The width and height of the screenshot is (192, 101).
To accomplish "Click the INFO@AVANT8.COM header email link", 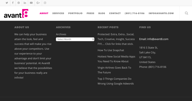I will point(161,13).
